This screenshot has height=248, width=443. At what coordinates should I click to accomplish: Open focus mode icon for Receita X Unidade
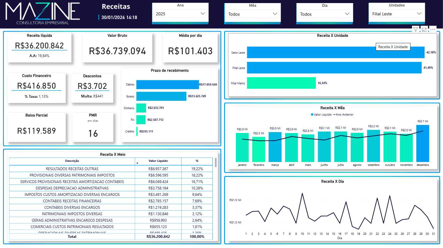tap(424, 29)
